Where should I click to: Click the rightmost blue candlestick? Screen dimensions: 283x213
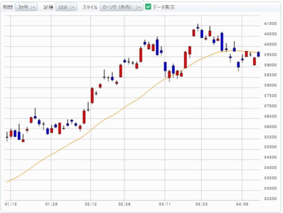click(259, 55)
